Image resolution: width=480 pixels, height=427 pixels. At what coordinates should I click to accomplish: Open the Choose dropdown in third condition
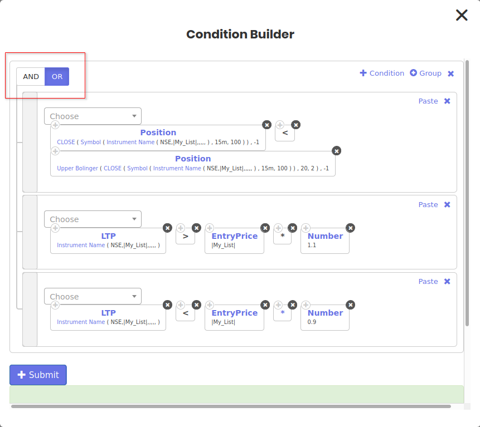point(93,297)
